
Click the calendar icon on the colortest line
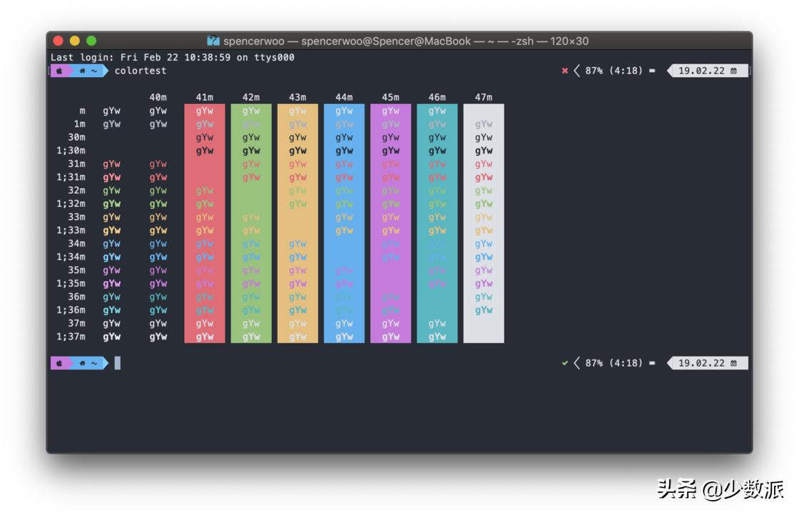tap(734, 71)
